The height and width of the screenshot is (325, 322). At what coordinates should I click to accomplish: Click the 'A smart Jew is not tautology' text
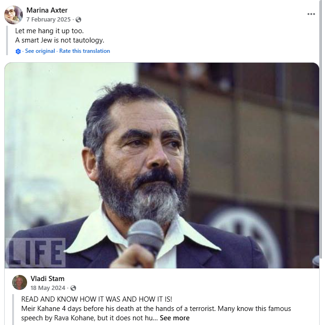point(60,40)
